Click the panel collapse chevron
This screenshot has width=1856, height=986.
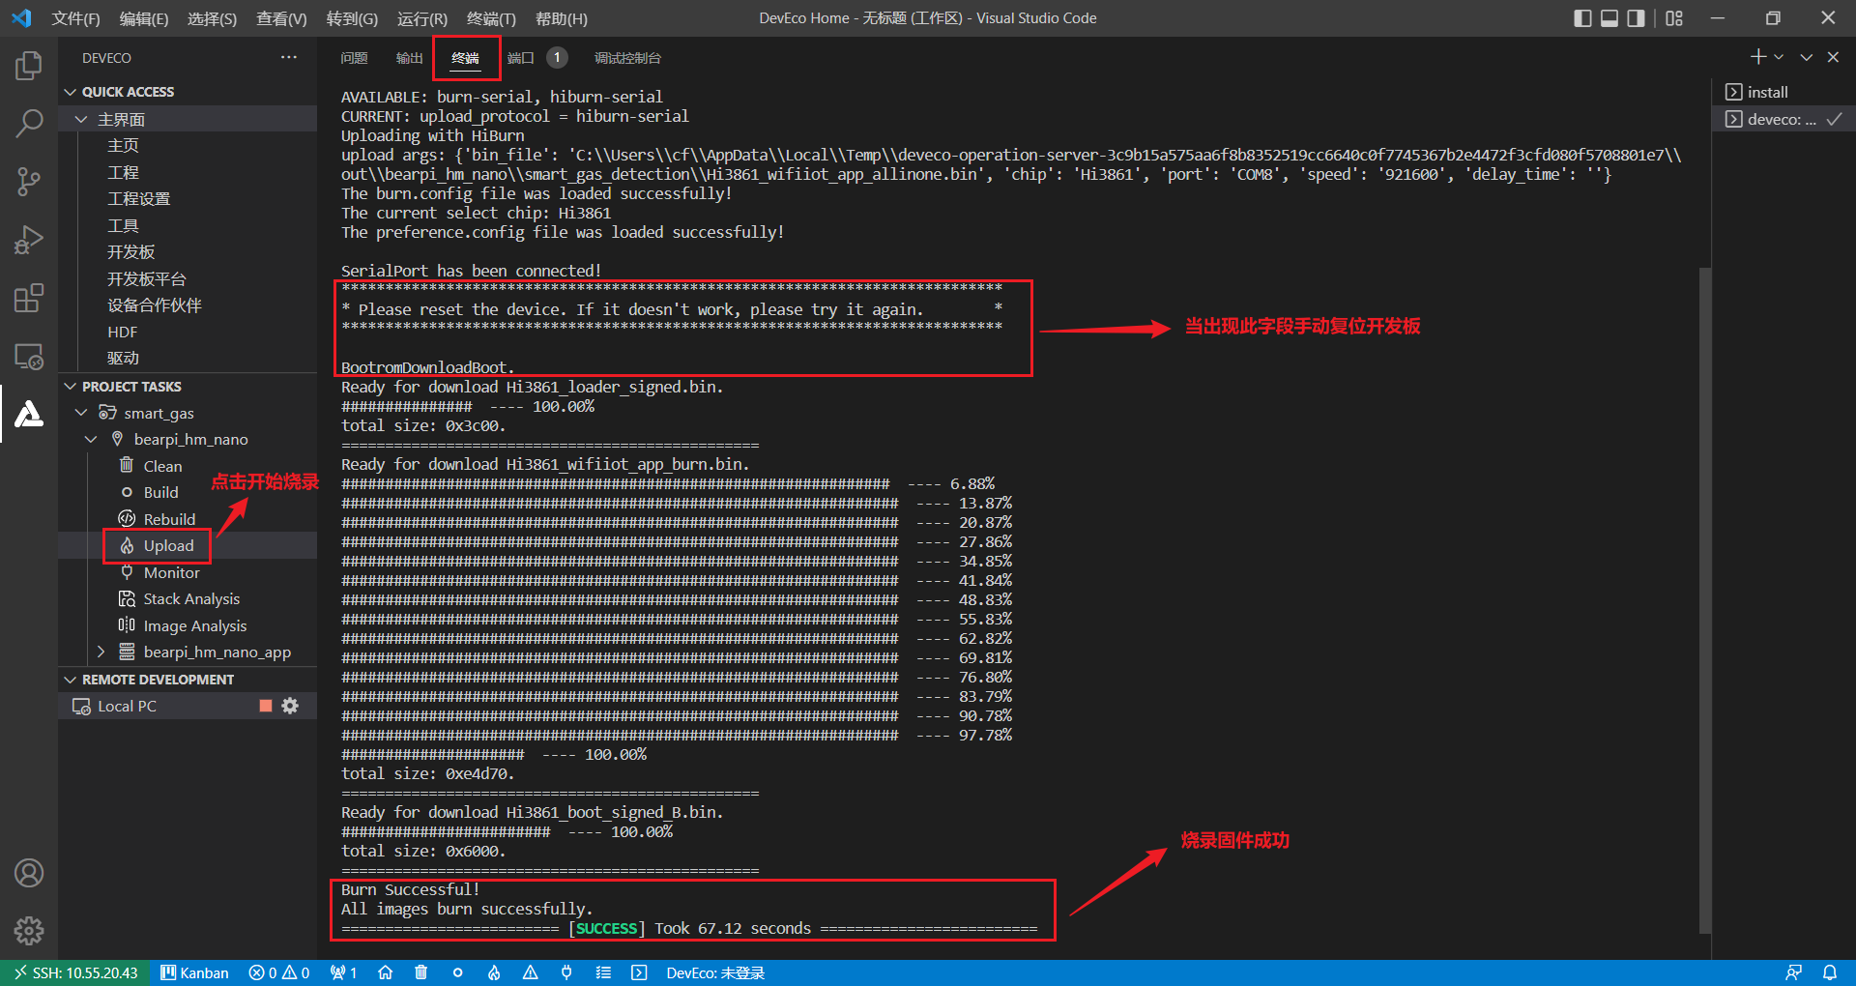click(x=1806, y=57)
